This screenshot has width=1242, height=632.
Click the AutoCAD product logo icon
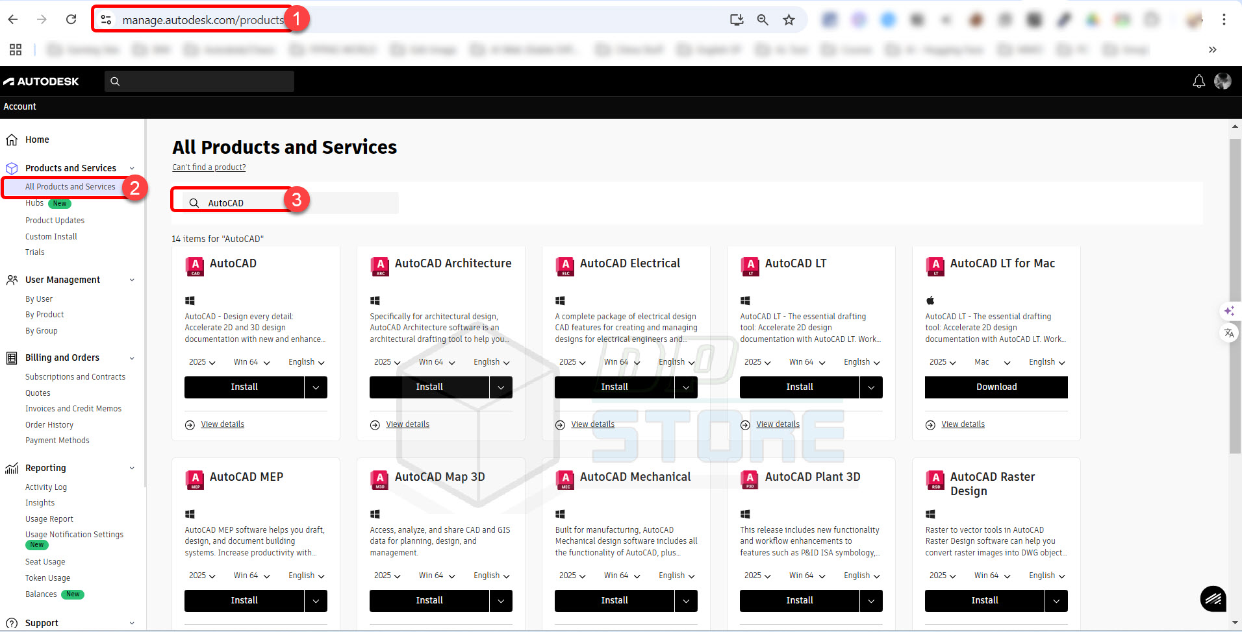click(x=195, y=266)
